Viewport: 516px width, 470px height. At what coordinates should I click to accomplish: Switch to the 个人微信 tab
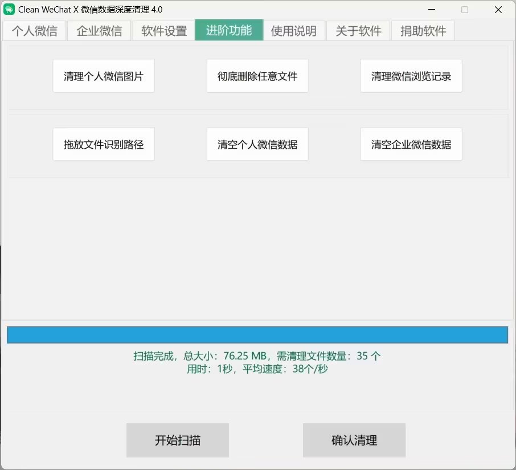point(35,31)
